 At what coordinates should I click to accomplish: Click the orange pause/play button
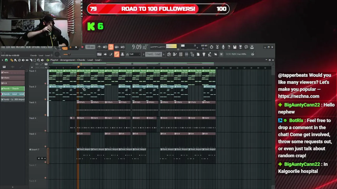pyautogui.click(x=70, y=47)
